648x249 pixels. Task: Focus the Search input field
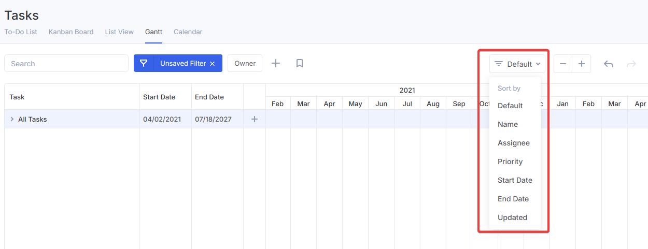tap(66, 63)
